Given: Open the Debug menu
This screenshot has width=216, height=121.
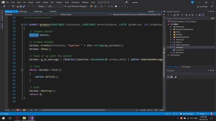Looking at the screenshot, I should click(x=45, y=2).
